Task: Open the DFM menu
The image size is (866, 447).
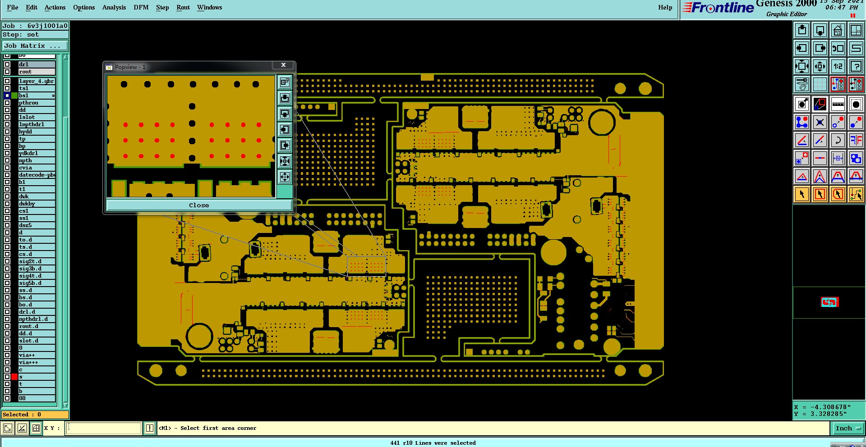Action: 141,7
